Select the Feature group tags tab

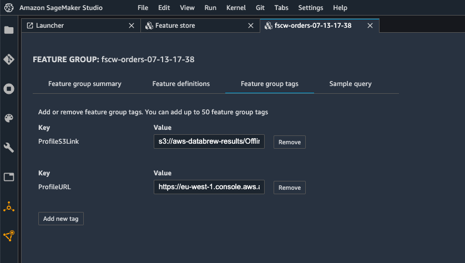(x=270, y=84)
